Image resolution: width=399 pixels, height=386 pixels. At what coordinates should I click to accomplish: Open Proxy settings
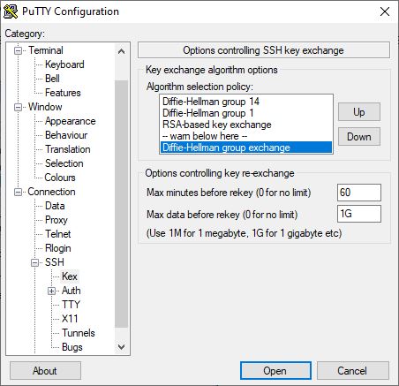56,220
